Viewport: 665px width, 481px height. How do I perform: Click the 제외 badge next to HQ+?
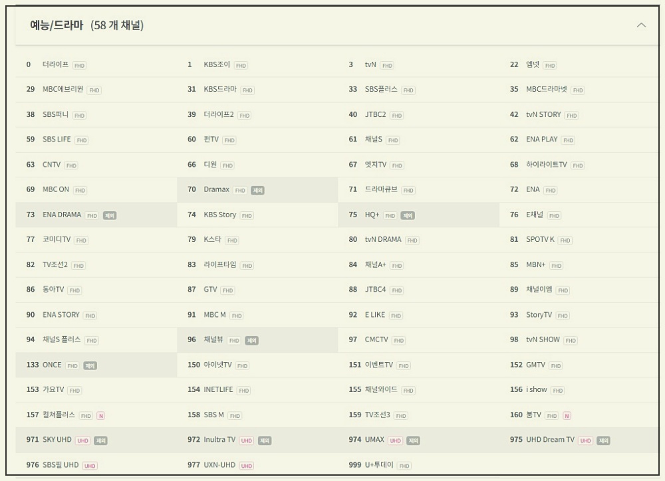pyautogui.click(x=408, y=215)
